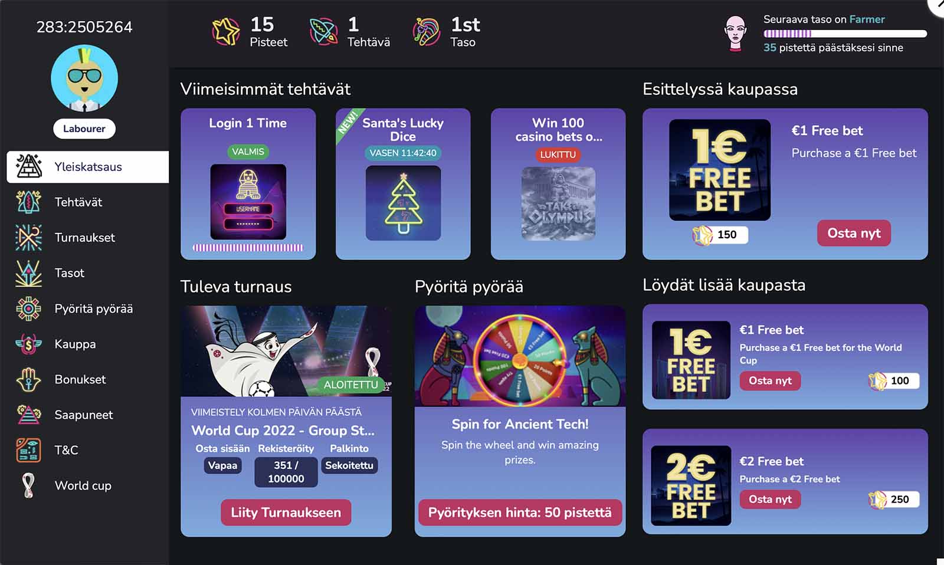944x565 pixels.
Task: Open the Bonukset hand icon
Action: pos(28,379)
